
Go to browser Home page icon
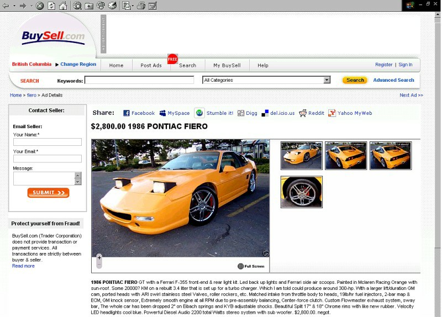(63, 6)
